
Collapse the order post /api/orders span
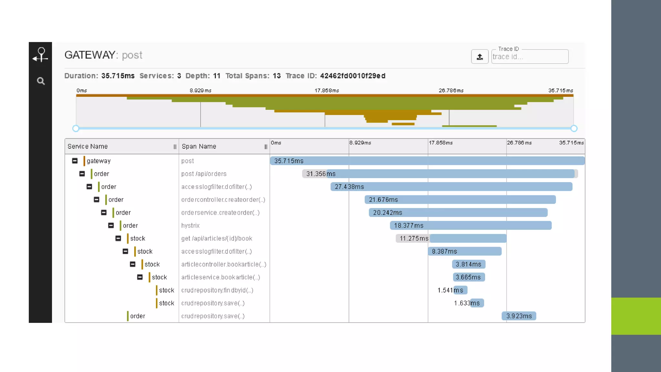(x=82, y=174)
